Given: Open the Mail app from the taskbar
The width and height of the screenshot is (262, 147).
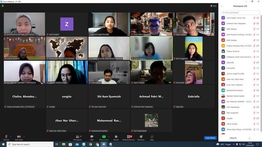Looking at the screenshot, I should click(77, 144).
